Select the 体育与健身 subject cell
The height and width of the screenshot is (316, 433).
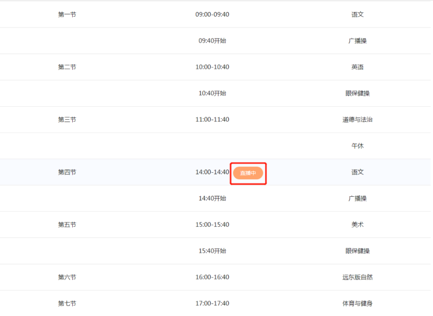click(357, 303)
